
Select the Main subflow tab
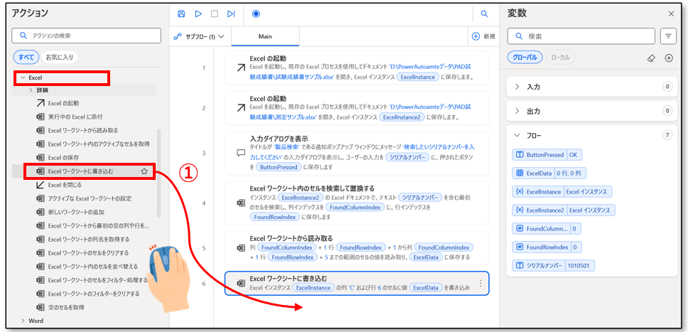[x=265, y=36]
